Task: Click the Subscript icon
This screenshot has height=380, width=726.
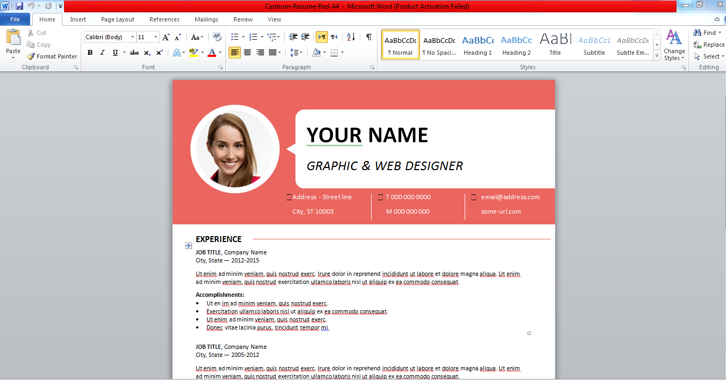Action: point(147,53)
